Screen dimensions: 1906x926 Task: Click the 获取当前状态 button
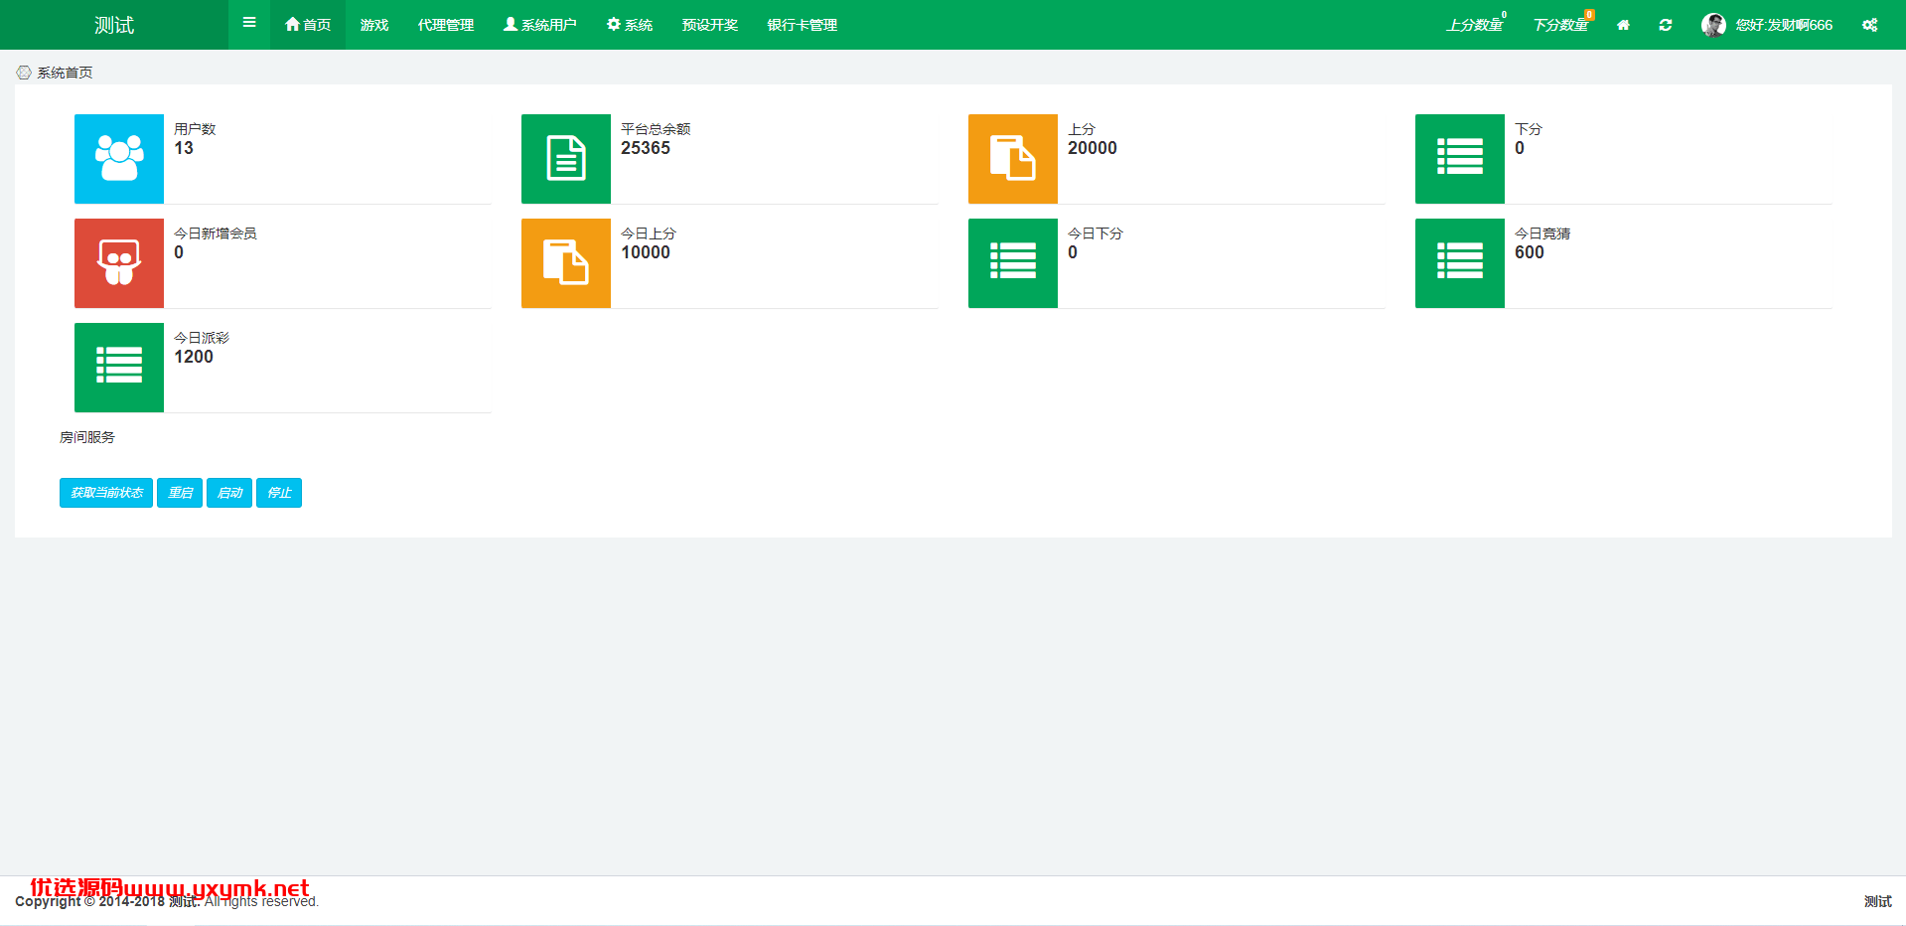[x=106, y=493]
